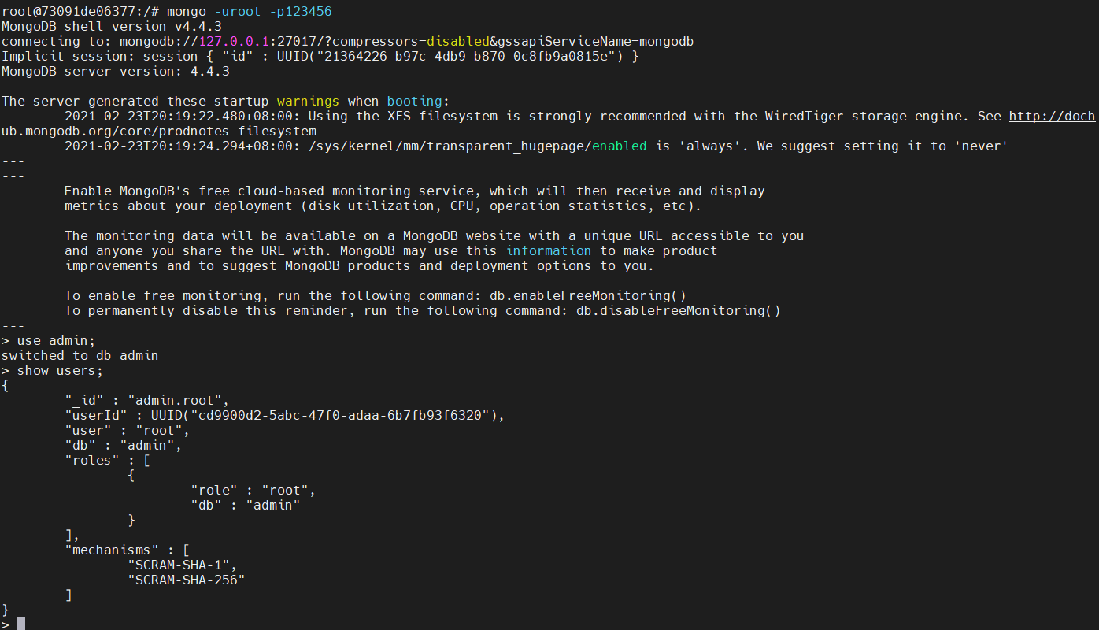Click the 'switched to db admin' output
1099x630 pixels.
[80, 355]
